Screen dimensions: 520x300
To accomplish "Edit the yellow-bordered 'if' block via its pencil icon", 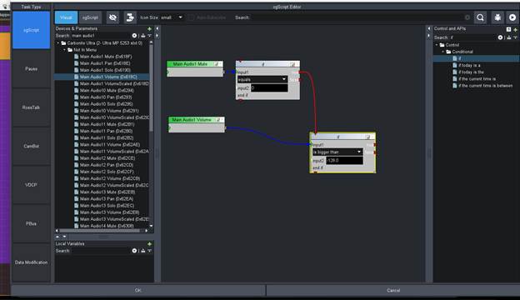I will coord(367,137).
